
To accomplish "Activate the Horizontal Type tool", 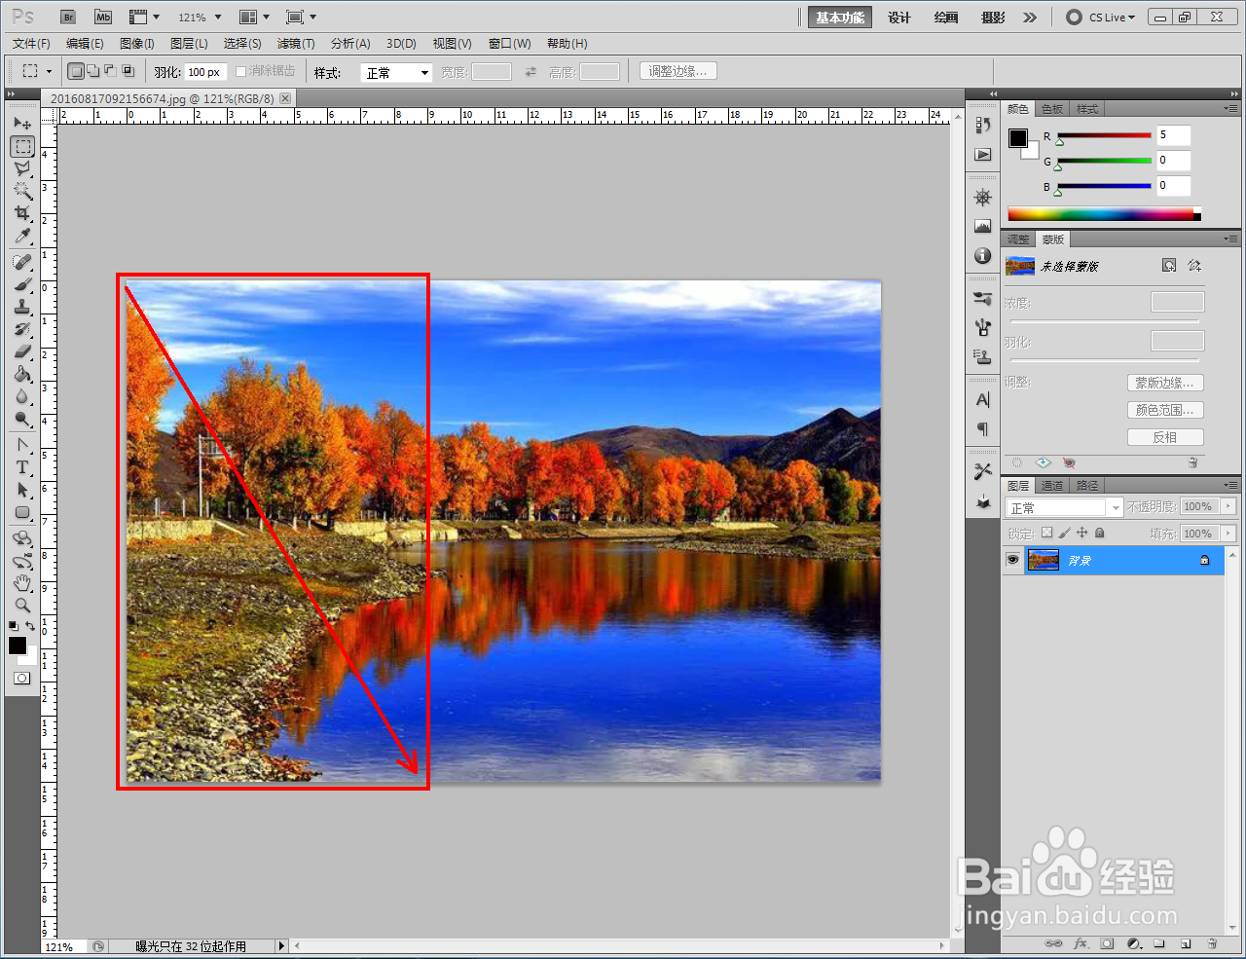I will coord(22,467).
